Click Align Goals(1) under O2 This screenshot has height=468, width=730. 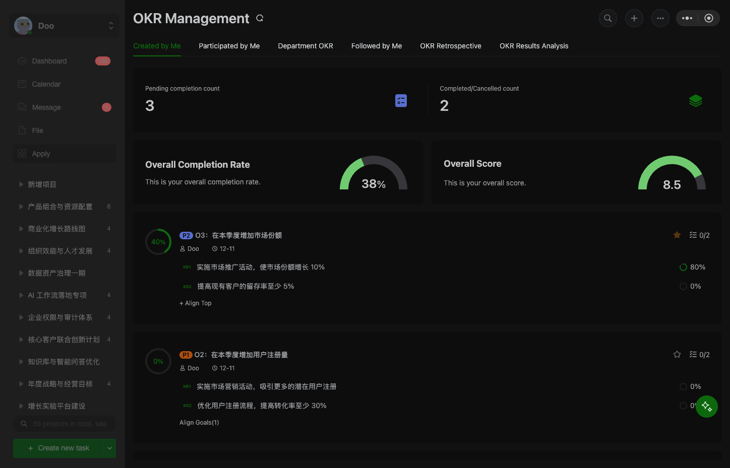[x=199, y=423]
